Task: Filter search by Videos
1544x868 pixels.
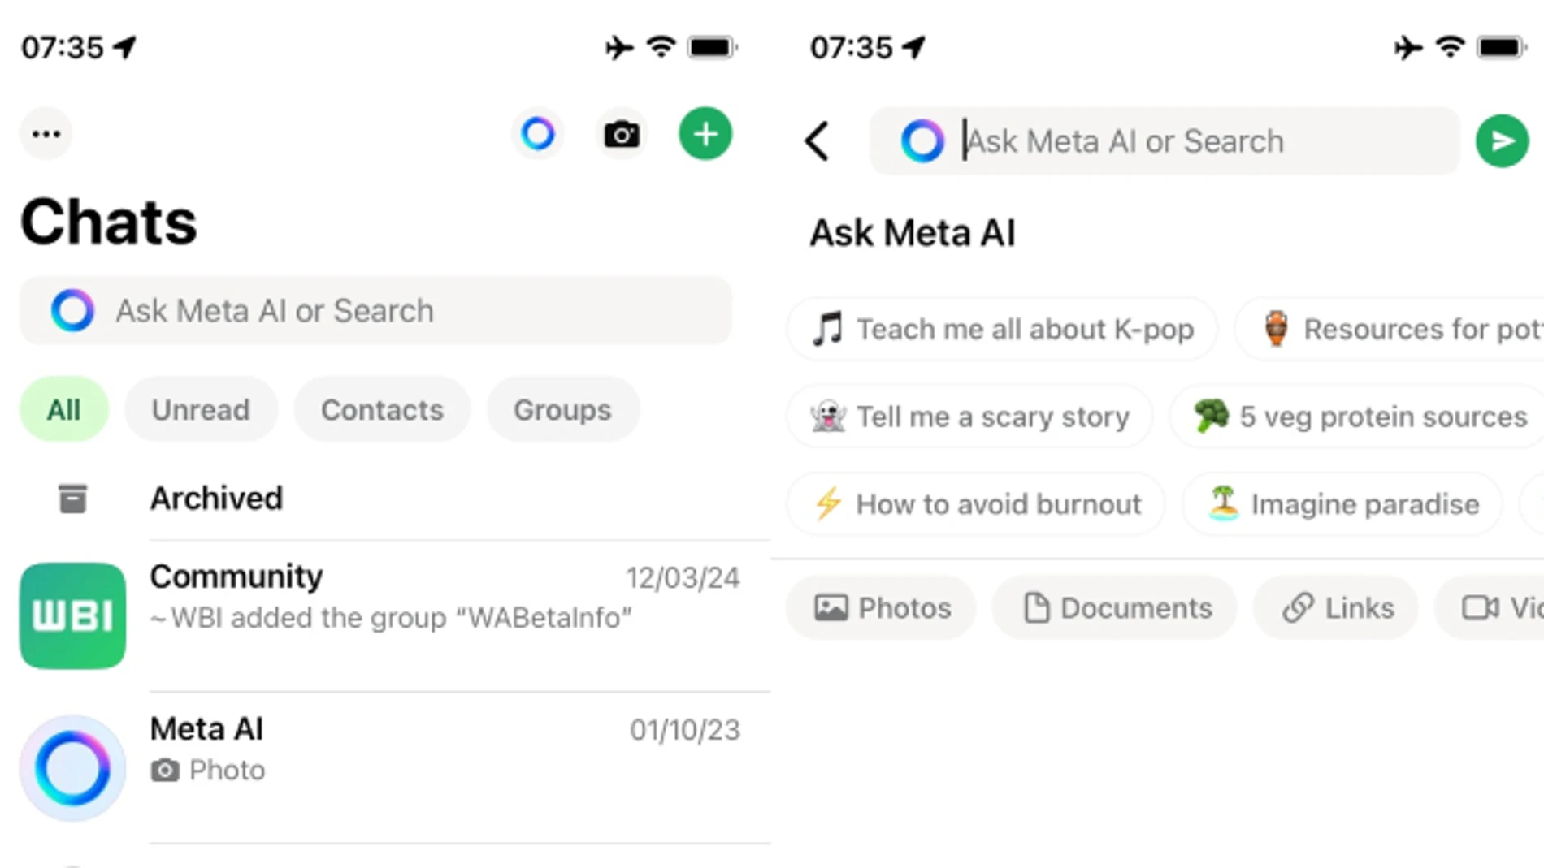Action: click(x=1490, y=608)
